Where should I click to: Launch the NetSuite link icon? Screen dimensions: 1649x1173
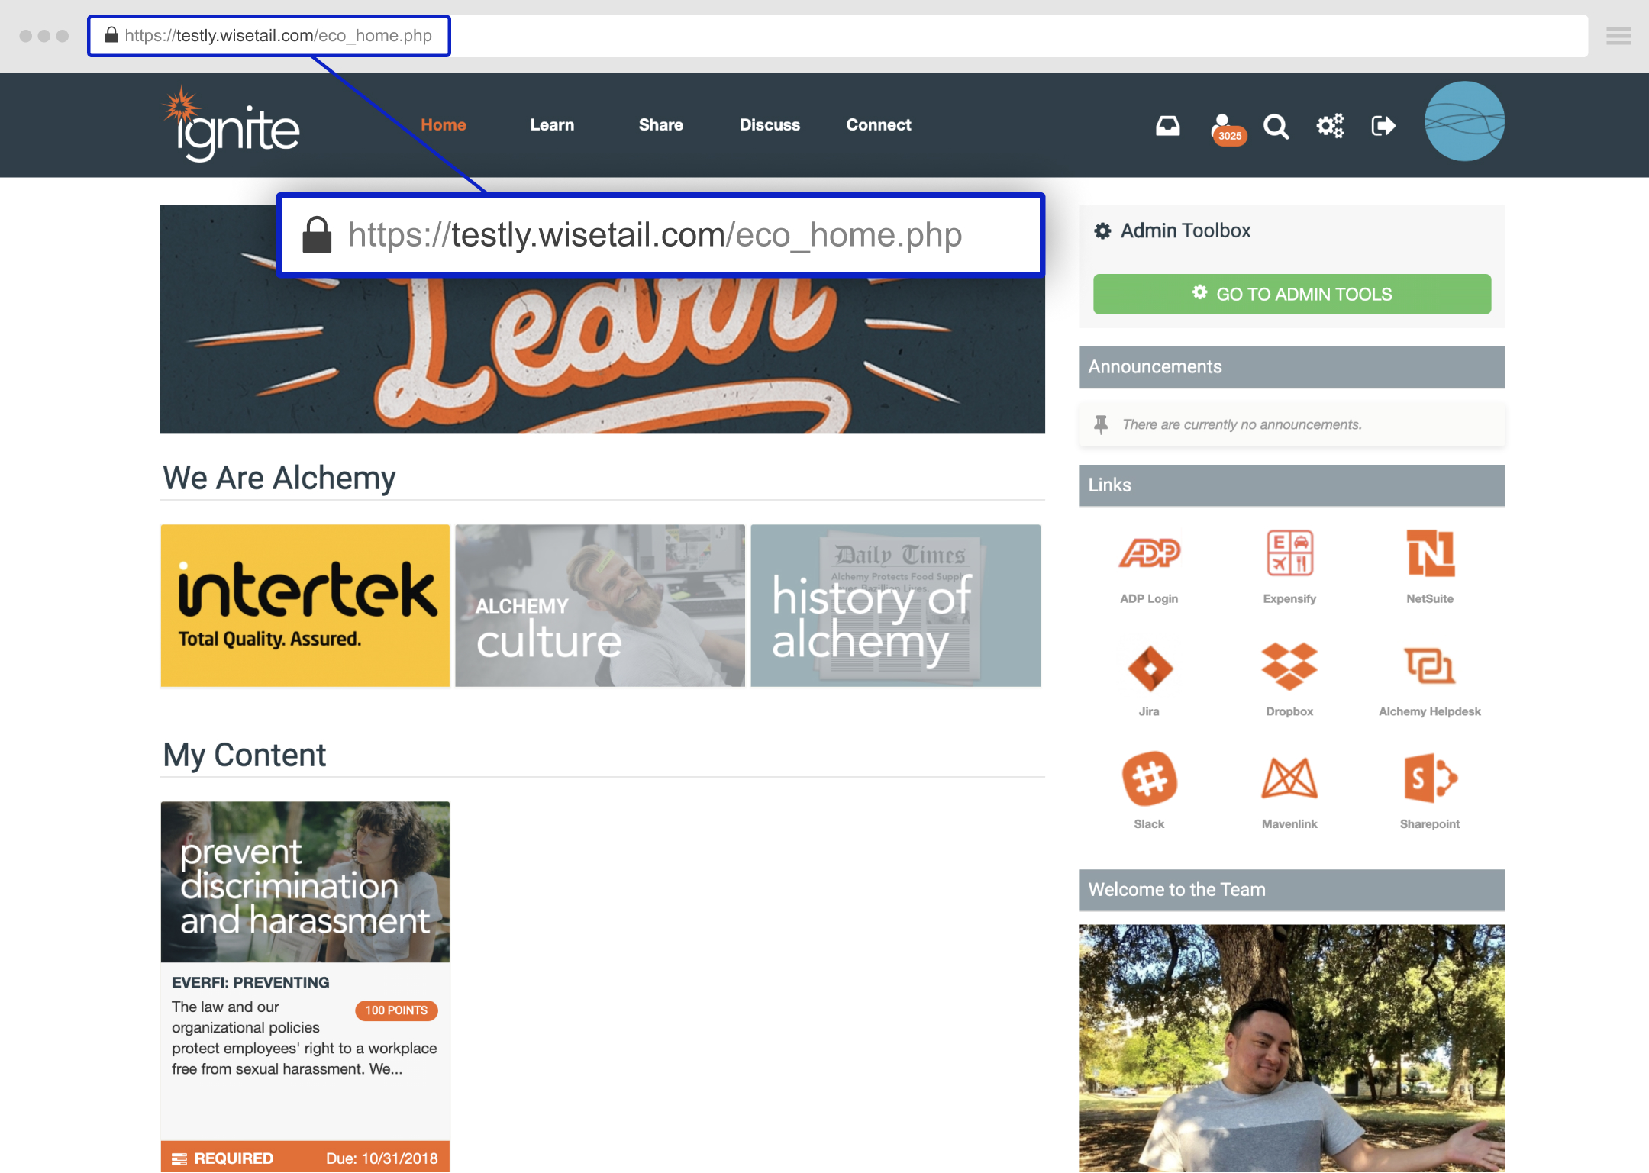click(x=1430, y=553)
